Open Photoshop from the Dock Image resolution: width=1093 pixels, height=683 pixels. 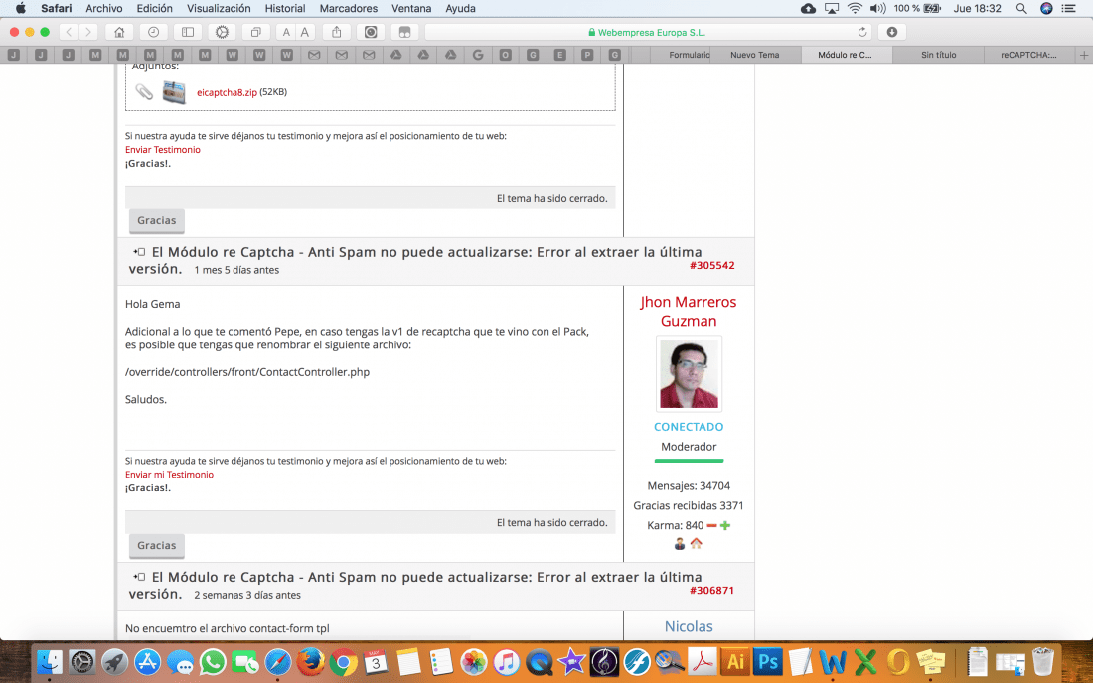767,662
